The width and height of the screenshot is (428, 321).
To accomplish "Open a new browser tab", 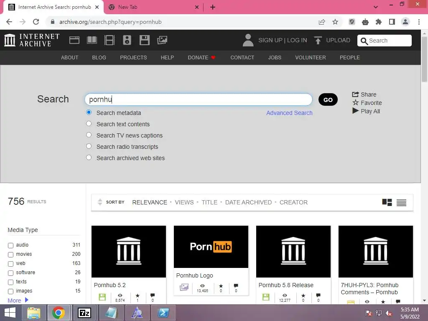I will tap(213, 7).
